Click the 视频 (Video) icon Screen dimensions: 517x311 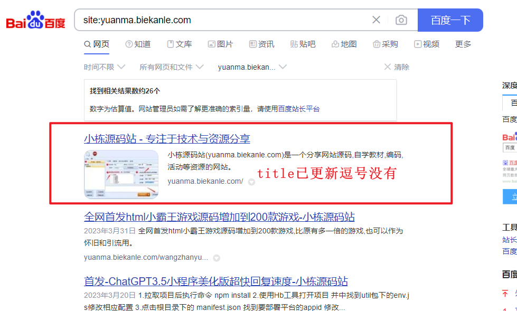point(418,44)
